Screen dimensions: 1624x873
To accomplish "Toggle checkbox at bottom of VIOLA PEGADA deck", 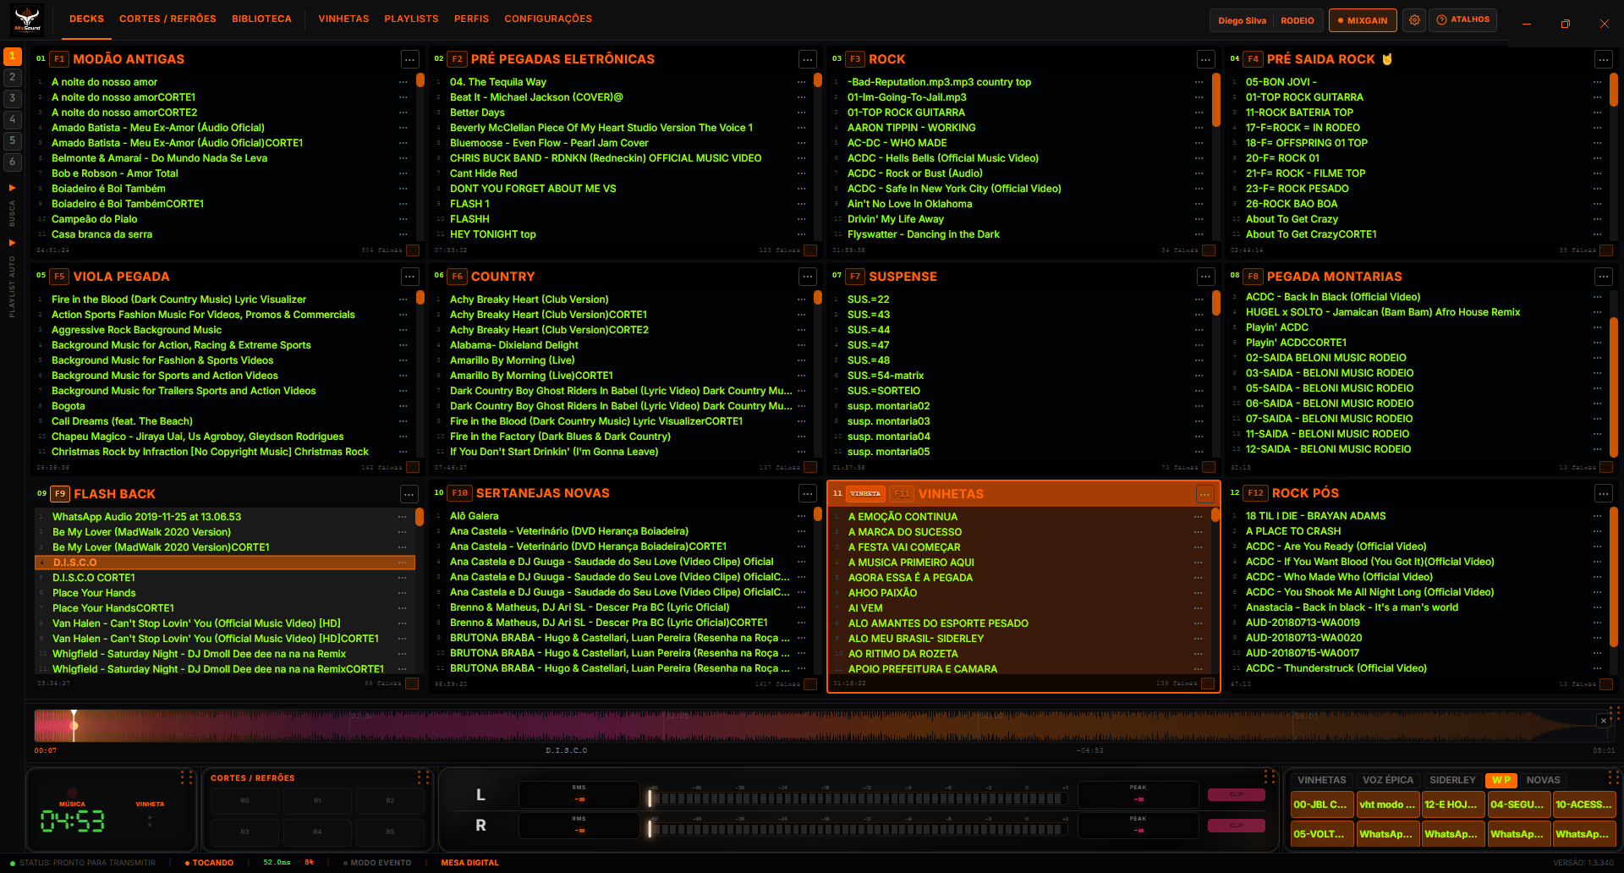I will tap(413, 467).
